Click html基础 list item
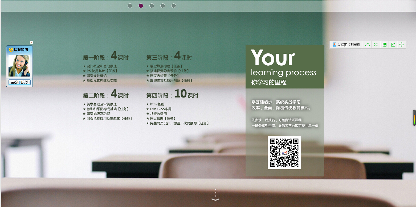Viewport: 416px width, 207px height. [x=156, y=104]
